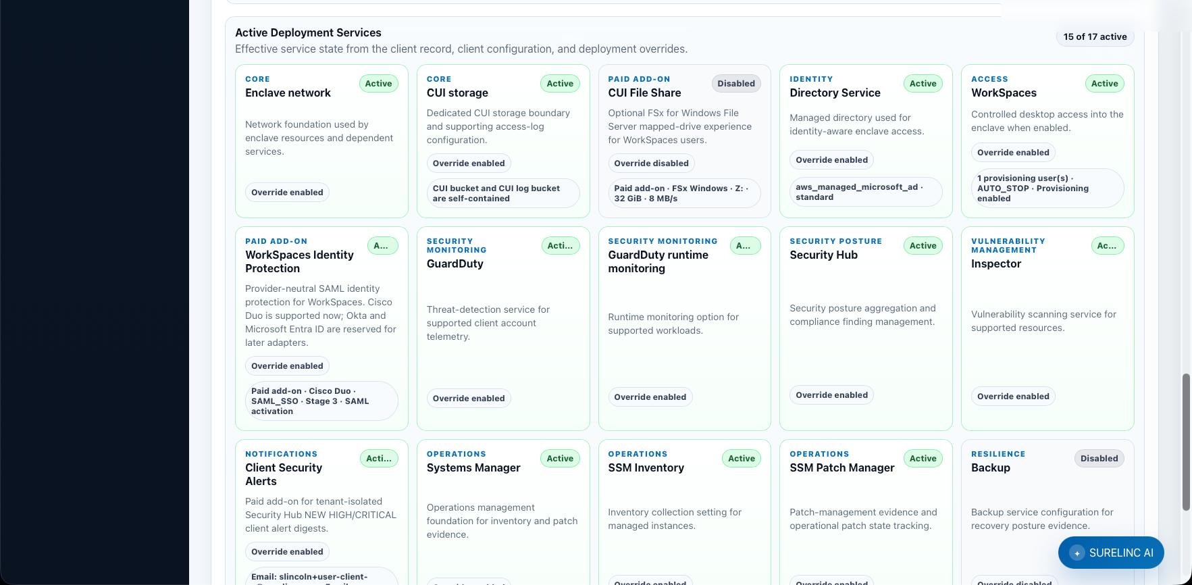Viewport: 1192px width, 585px height.
Task: Click '1 provisioning user(s) · AUTO_STOP' chip
Action: pyautogui.click(x=1047, y=188)
